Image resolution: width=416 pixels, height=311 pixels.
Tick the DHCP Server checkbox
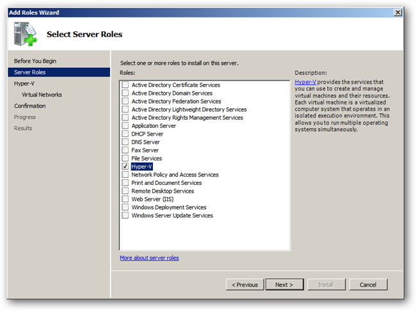(125, 134)
